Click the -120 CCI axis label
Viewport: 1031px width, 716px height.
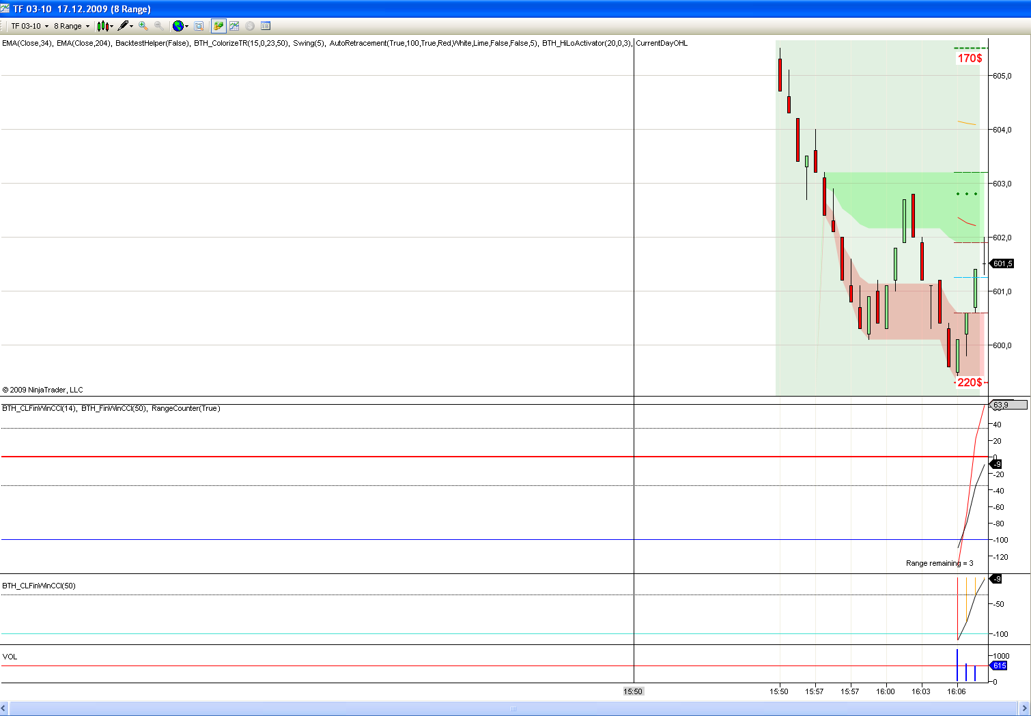[x=1000, y=557]
